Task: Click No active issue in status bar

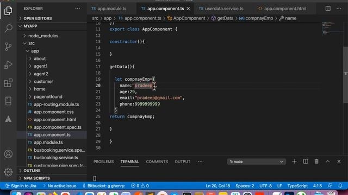Action: (60, 186)
